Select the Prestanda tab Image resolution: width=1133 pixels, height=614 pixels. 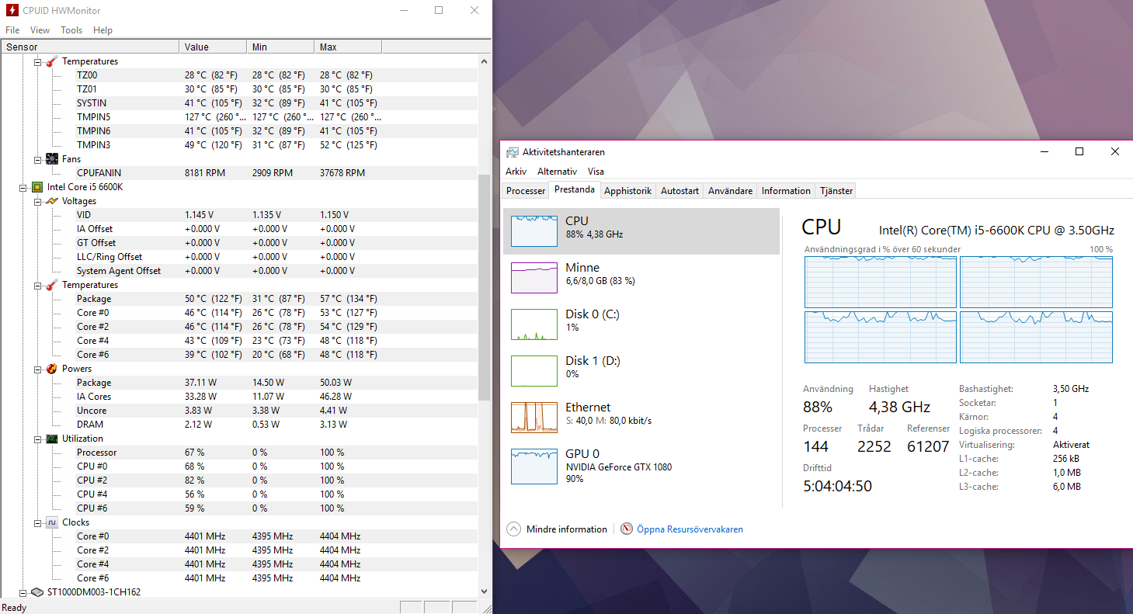(x=575, y=190)
